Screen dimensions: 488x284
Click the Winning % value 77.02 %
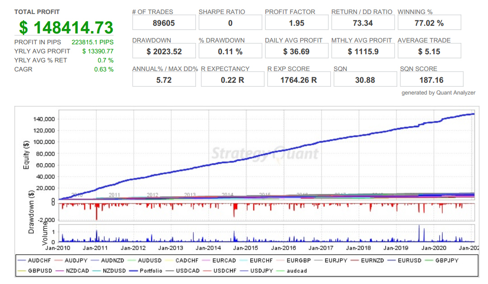click(x=429, y=23)
